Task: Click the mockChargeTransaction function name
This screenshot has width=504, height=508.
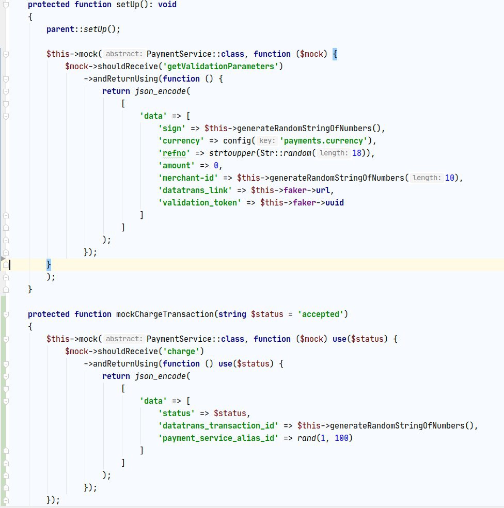Action: point(165,314)
